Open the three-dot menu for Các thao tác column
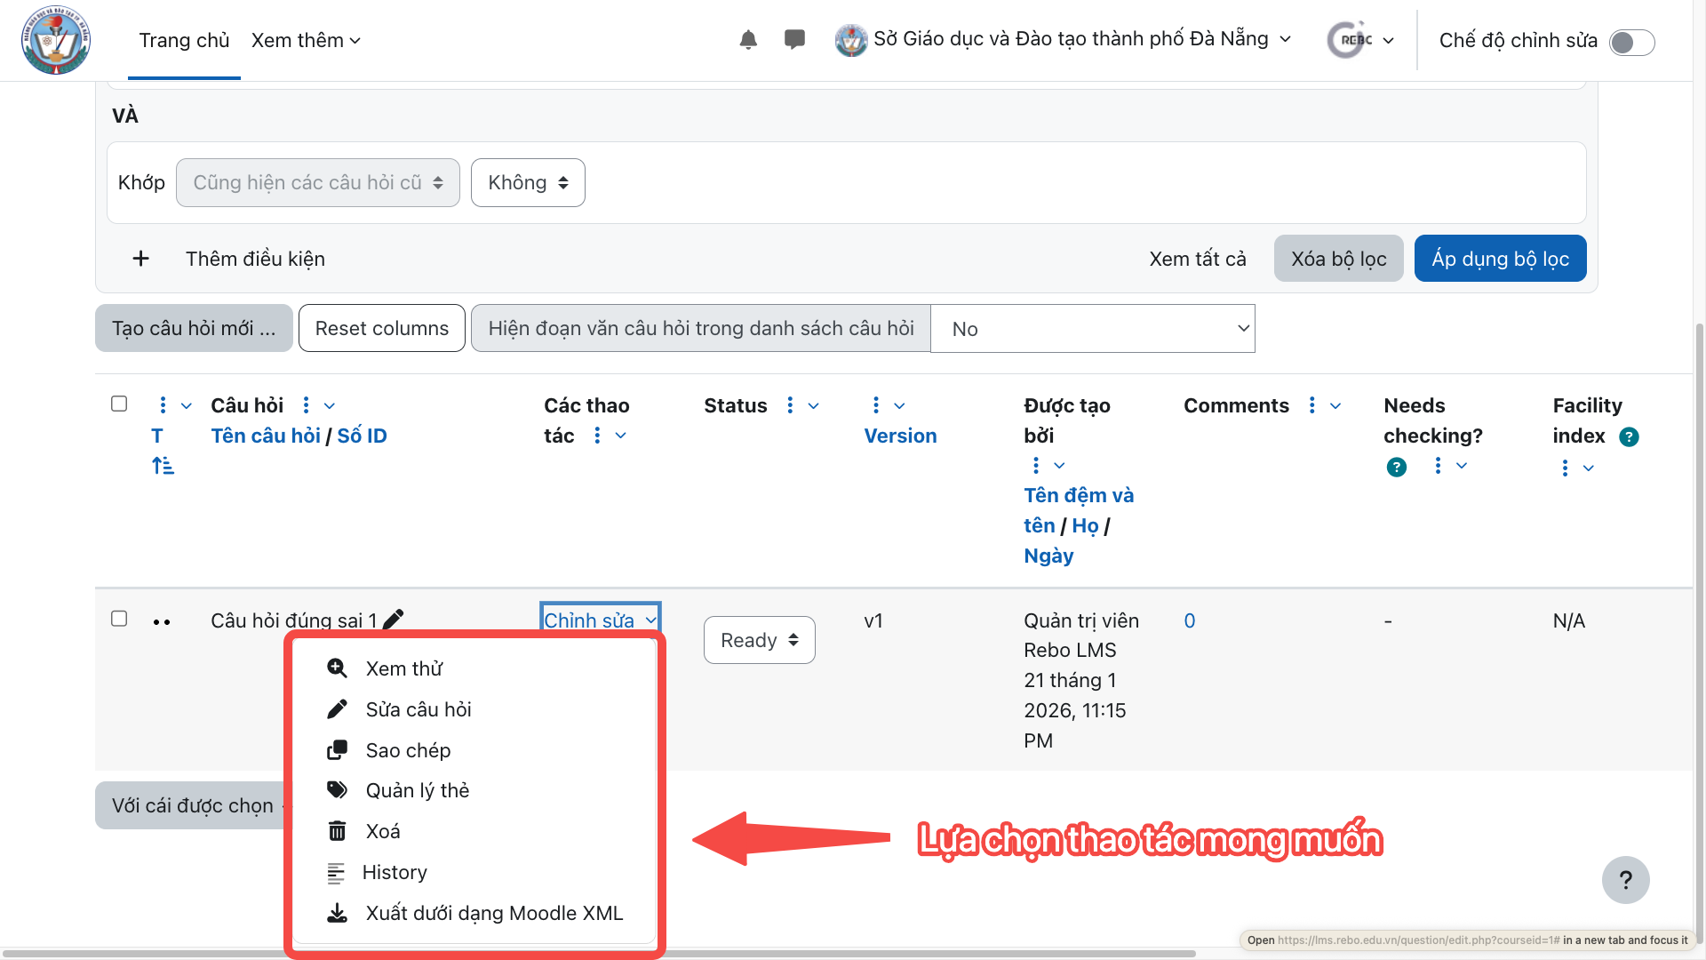This screenshot has height=960, width=1706. [x=597, y=436]
